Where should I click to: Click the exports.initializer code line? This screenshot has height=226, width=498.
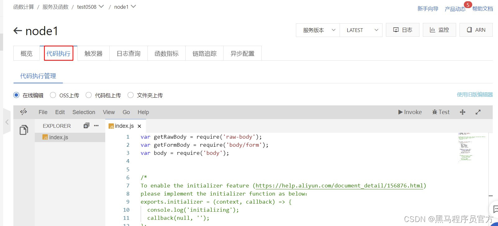click(x=216, y=202)
